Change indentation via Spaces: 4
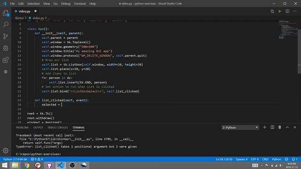 241,159
